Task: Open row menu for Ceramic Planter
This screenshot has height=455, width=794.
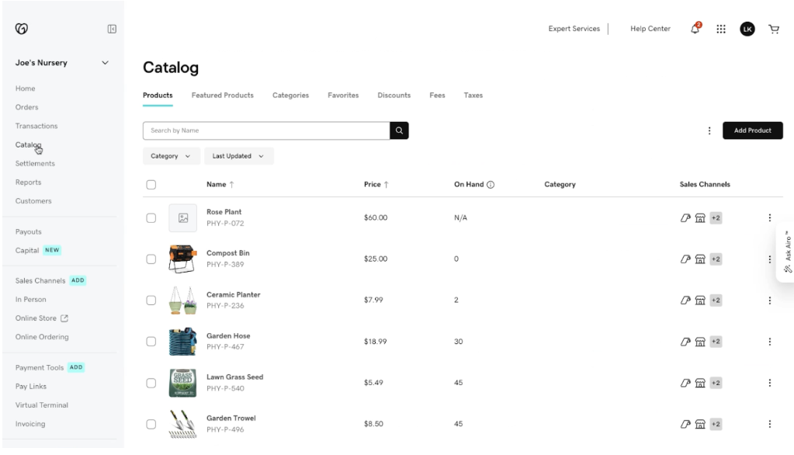Action: point(770,300)
